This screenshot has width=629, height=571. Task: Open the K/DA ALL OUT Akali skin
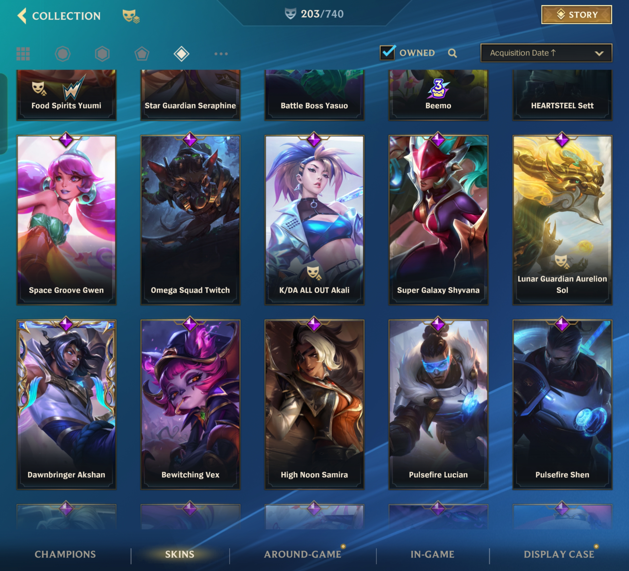point(314,220)
